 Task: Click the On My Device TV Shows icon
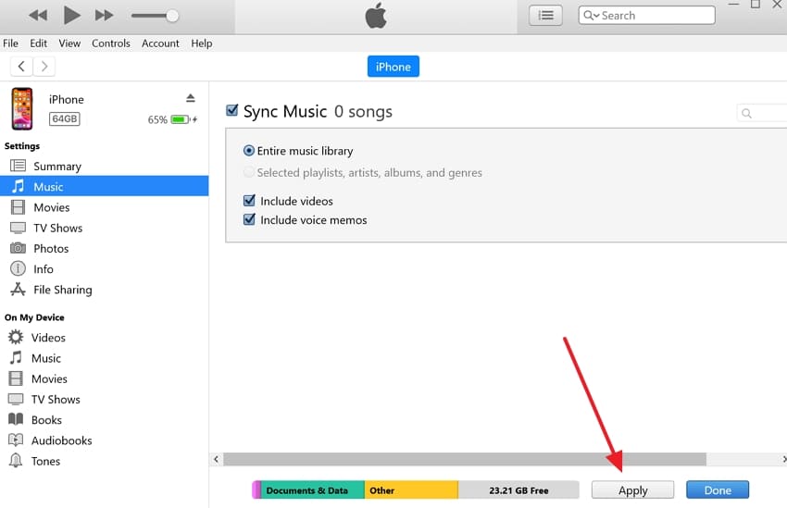pos(16,399)
